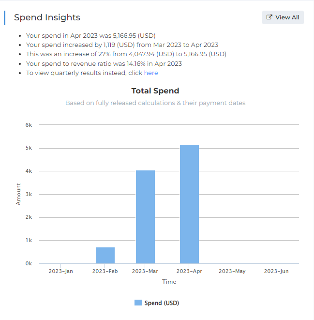The width and height of the screenshot is (314, 320).
Task: Click the 2023-Apr spend bar
Action: (x=189, y=204)
